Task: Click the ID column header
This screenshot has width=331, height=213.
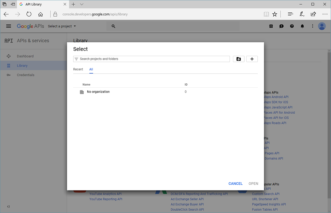Action: click(x=186, y=84)
